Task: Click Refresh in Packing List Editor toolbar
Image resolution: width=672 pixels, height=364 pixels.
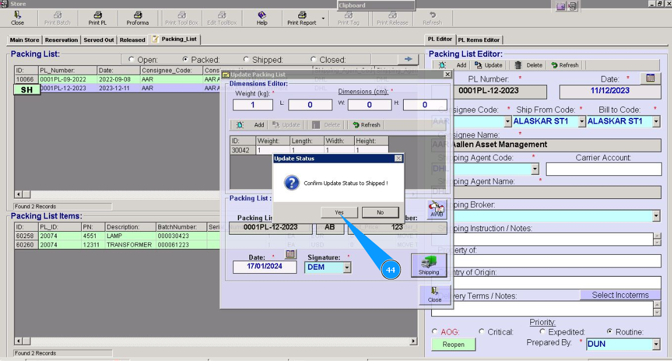Action: (565, 65)
